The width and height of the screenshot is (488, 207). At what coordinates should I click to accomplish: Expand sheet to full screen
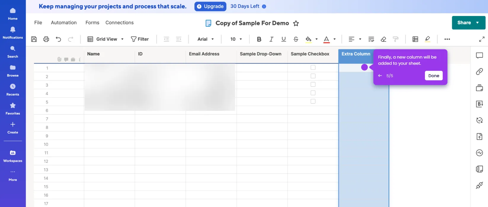pos(482,39)
